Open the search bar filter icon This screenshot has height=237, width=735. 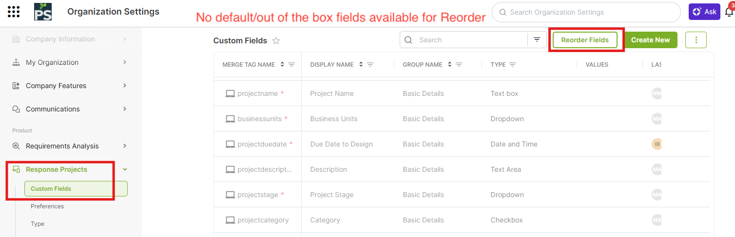pyautogui.click(x=537, y=40)
